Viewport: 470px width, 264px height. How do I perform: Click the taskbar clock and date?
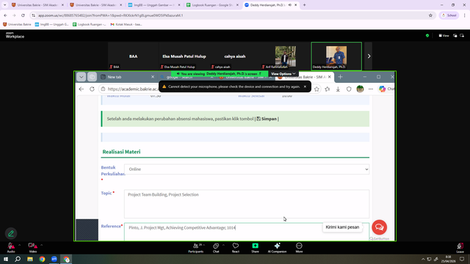tap(448, 259)
